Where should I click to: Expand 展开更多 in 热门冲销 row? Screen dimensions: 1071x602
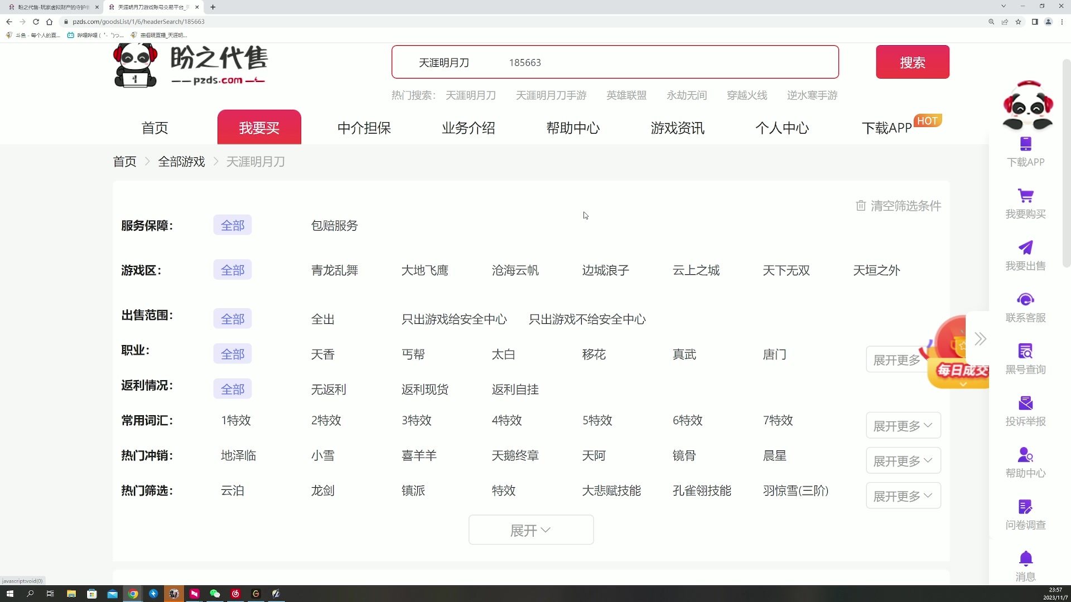point(901,460)
